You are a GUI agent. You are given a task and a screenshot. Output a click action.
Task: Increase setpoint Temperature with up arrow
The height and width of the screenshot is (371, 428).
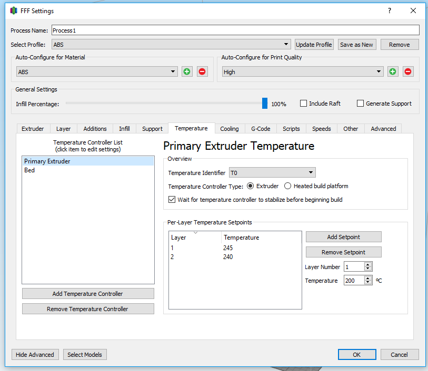pos(368,278)
